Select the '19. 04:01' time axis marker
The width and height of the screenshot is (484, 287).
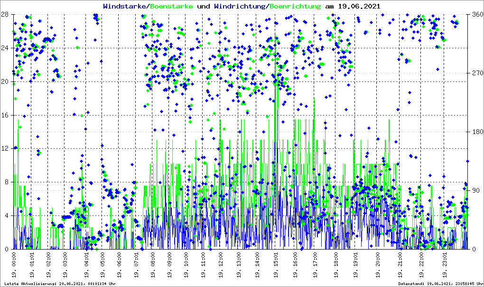pyautogui.click(x=86, y=267)
